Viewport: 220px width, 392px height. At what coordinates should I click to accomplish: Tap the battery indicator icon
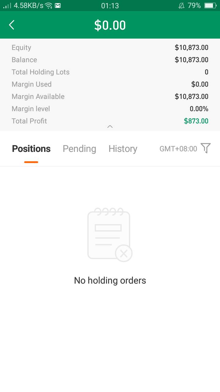click(x=210, y=6)
